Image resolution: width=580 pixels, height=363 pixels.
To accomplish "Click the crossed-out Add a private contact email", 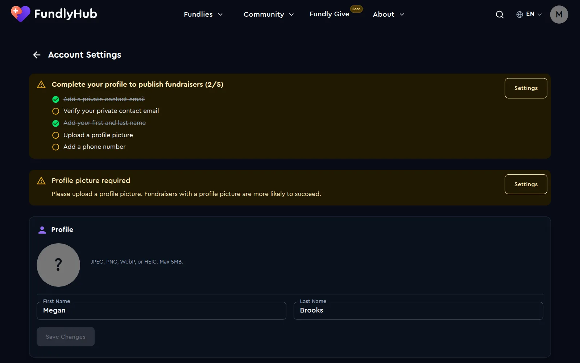I will point(104,99).
